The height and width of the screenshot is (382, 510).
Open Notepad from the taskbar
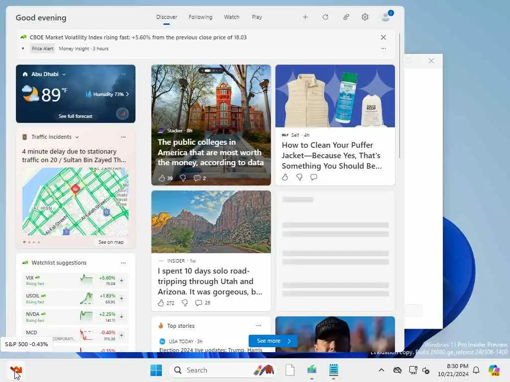[x=333, y=370]
